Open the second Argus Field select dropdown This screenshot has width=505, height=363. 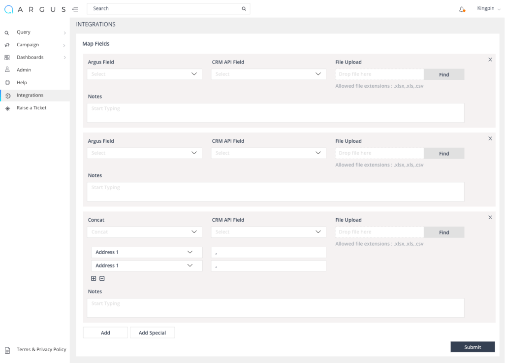(x=145, y=153)
